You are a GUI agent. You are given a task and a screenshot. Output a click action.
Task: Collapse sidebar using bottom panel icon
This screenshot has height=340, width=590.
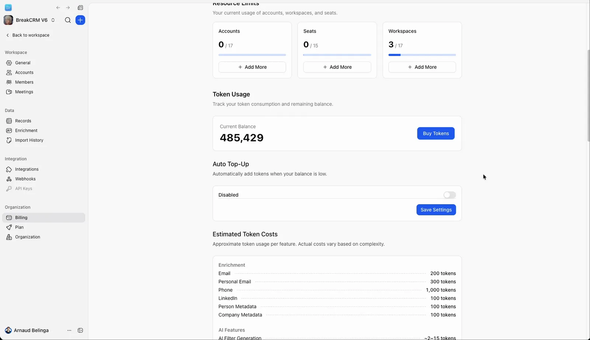click(80, 330)
